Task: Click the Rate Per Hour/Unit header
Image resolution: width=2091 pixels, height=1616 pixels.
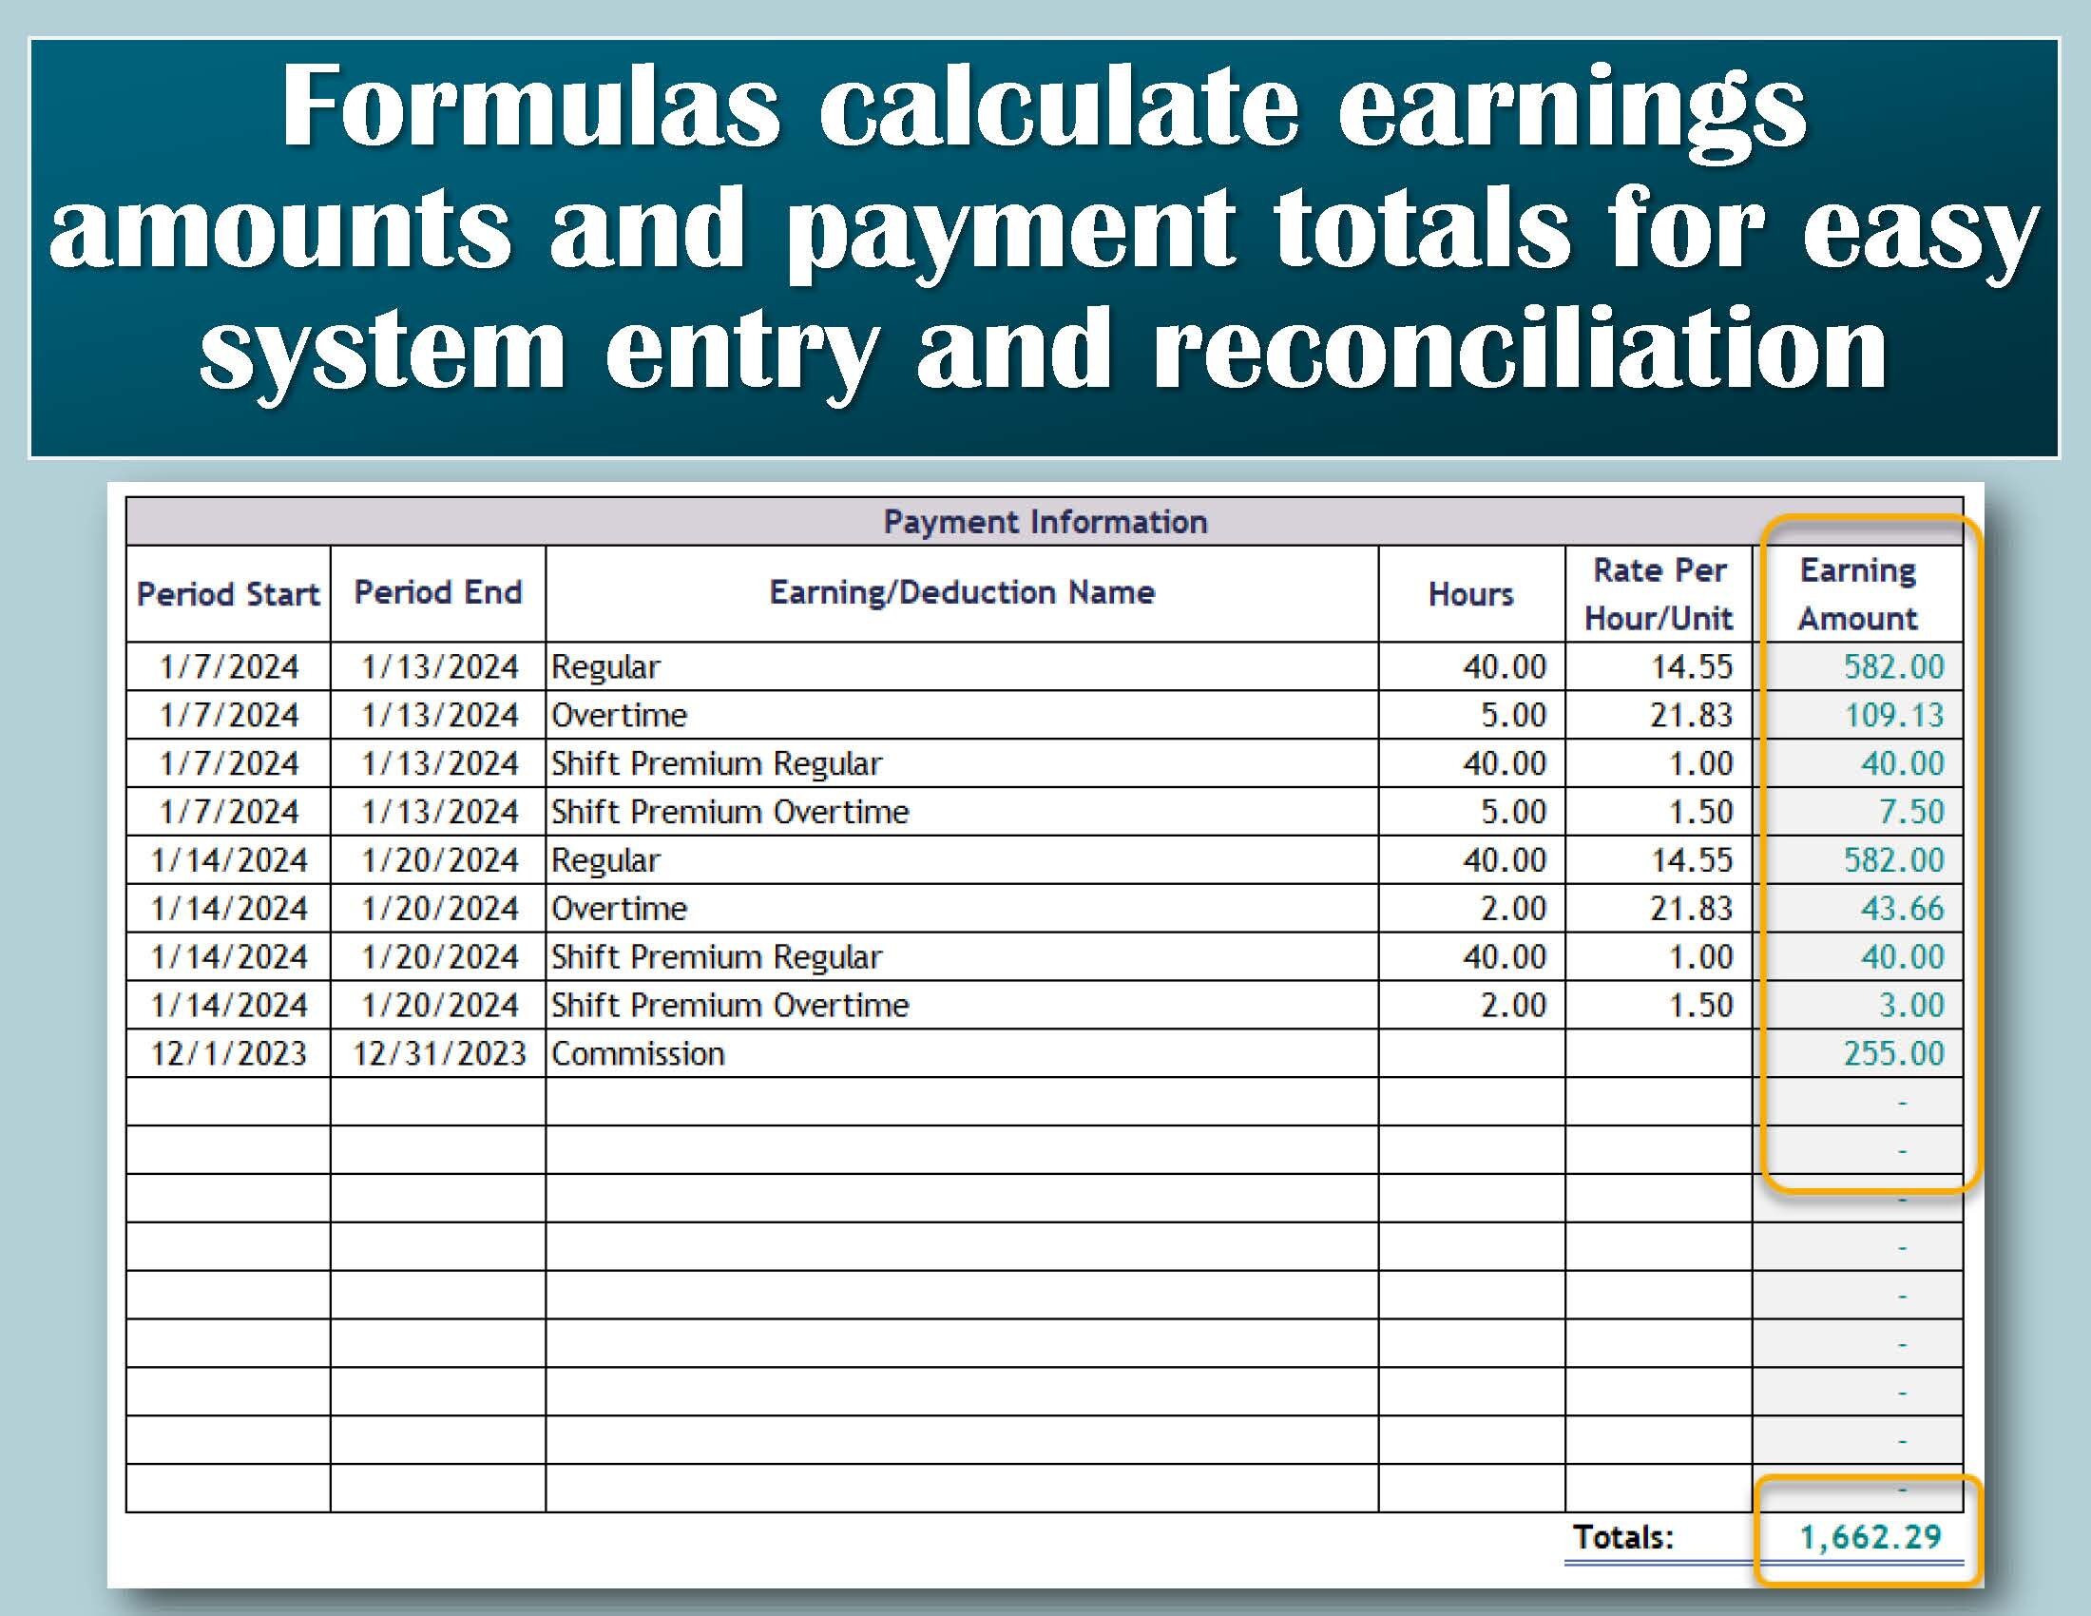Action: click(x=1661, y=593)
